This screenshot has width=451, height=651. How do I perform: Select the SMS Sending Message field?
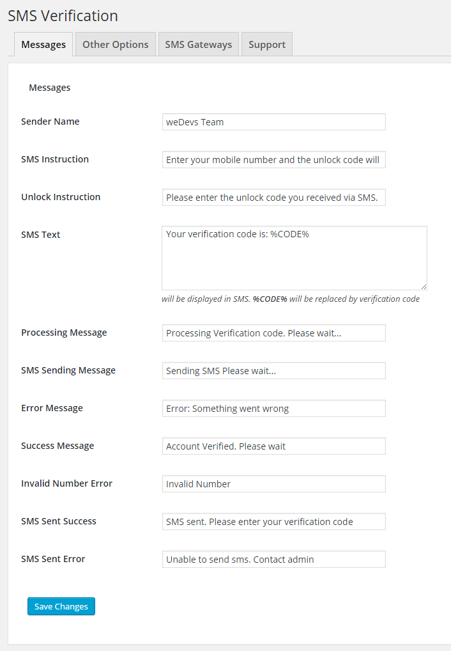click(x=273, y=370)
